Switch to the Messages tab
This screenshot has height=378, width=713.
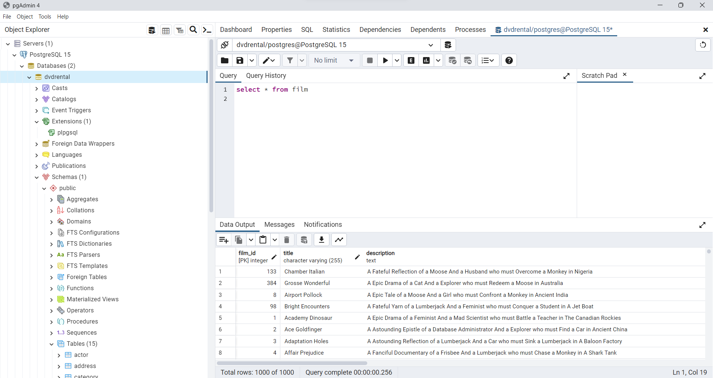coord(279,225)
